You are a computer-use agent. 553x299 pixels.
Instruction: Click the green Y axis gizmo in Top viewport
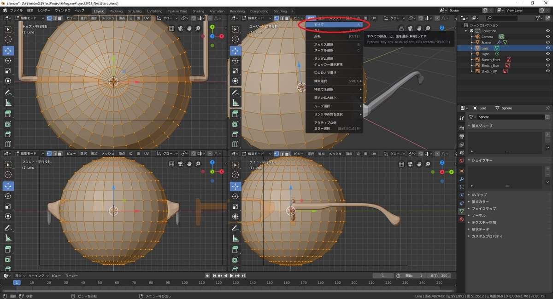pos(212,27)
